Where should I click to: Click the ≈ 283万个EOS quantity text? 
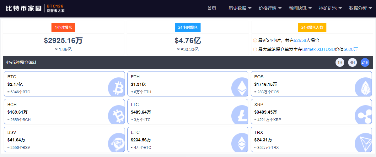pyautogui.click(x=267, y=92)
